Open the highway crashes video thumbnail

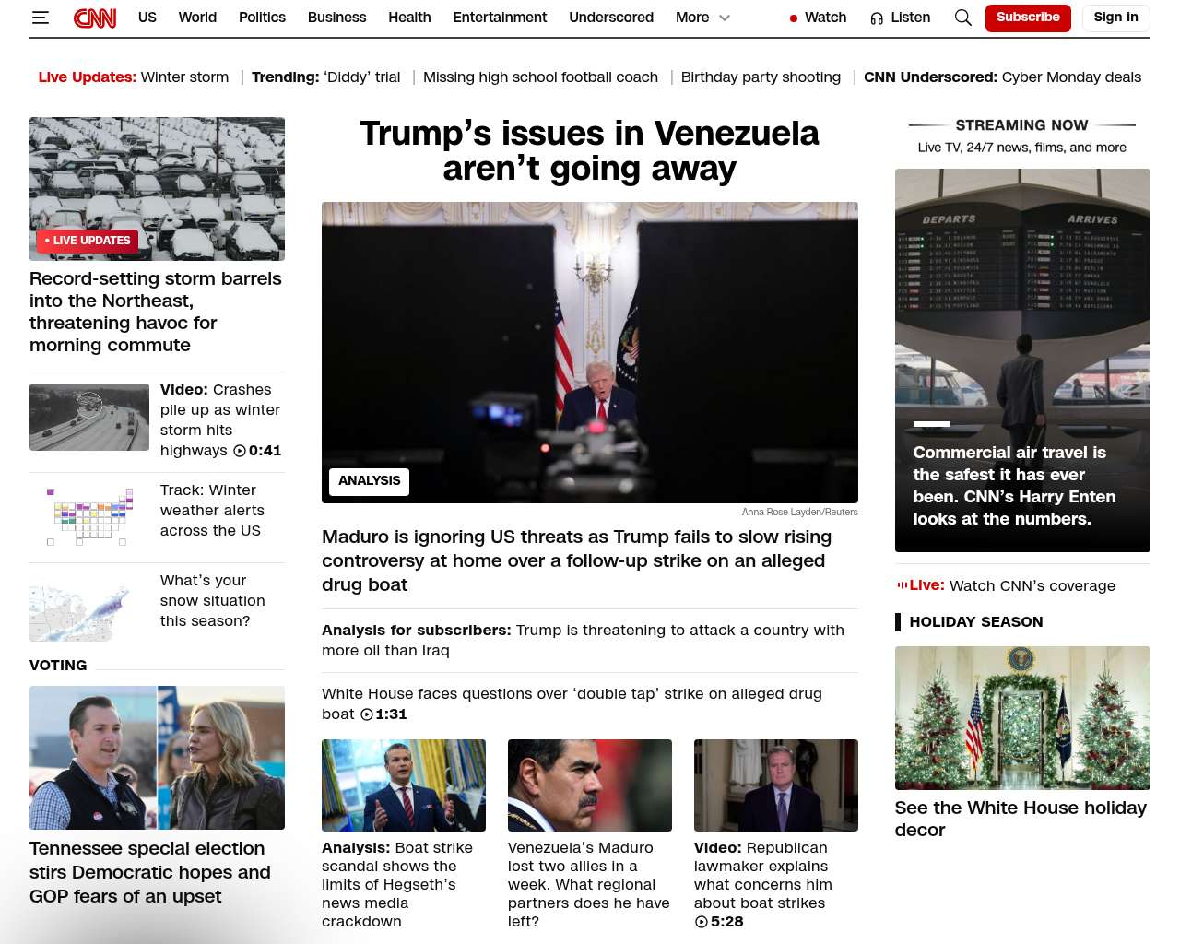[89, 417]
